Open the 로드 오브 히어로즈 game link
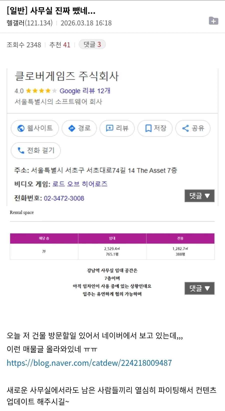The width and height of the screenshot is (225, 411). [x=80, y=184]
